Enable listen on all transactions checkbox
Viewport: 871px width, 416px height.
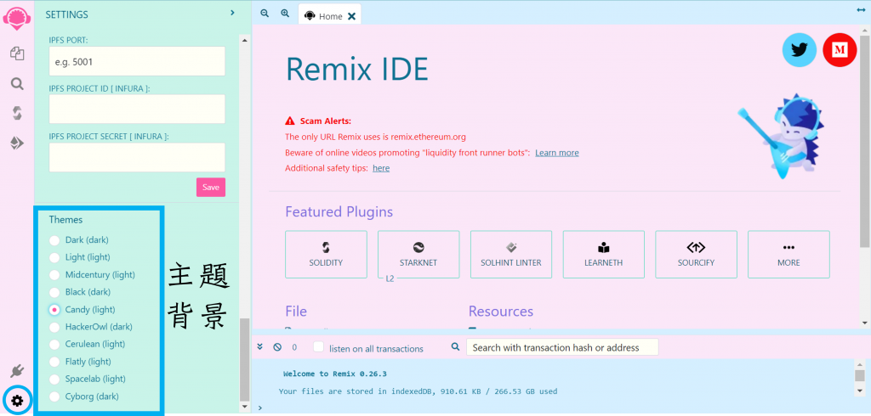click(x=318, y=347)
